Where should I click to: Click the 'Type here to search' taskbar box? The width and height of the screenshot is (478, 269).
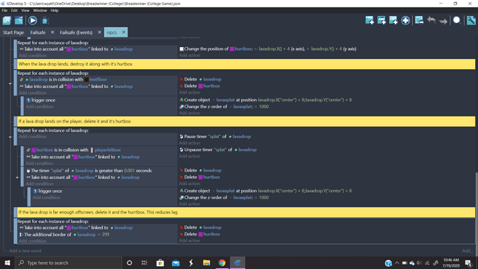[x=69, y=263]
